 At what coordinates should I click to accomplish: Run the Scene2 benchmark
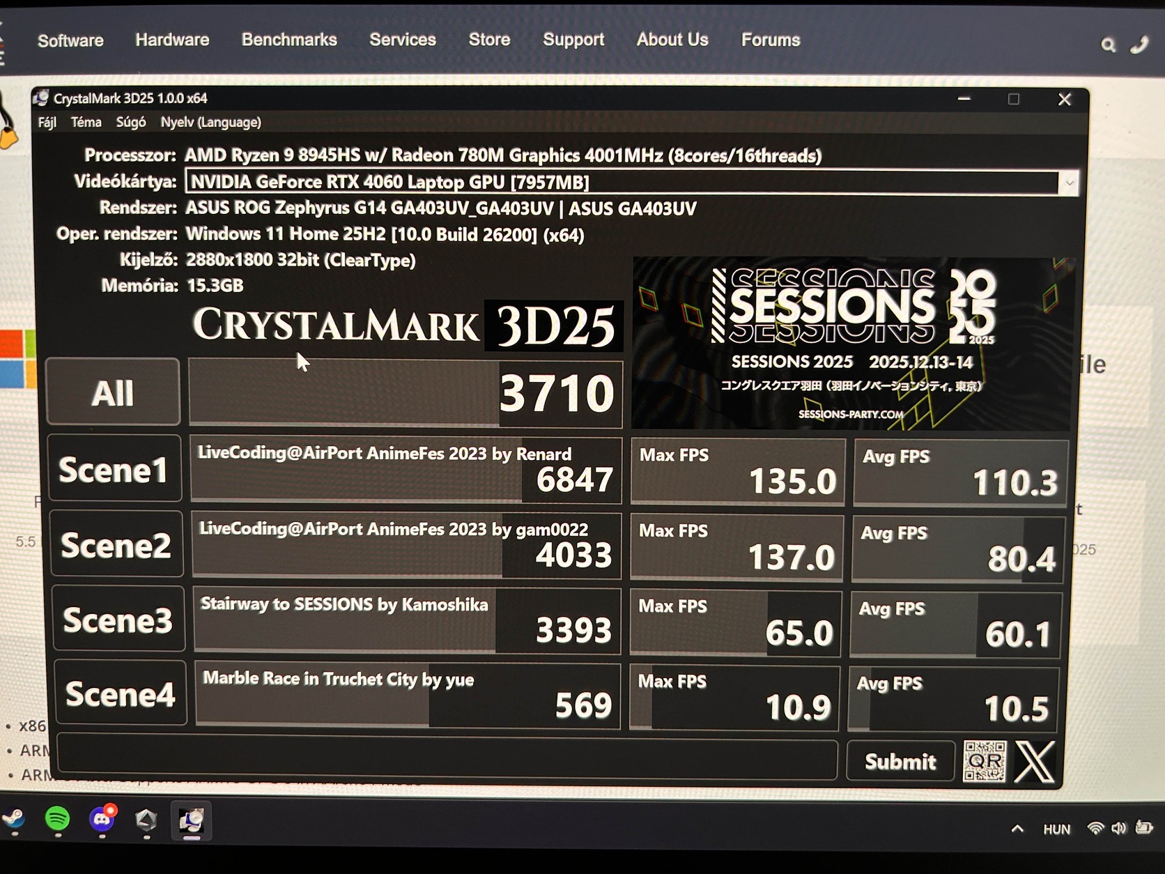coord(116,544)
